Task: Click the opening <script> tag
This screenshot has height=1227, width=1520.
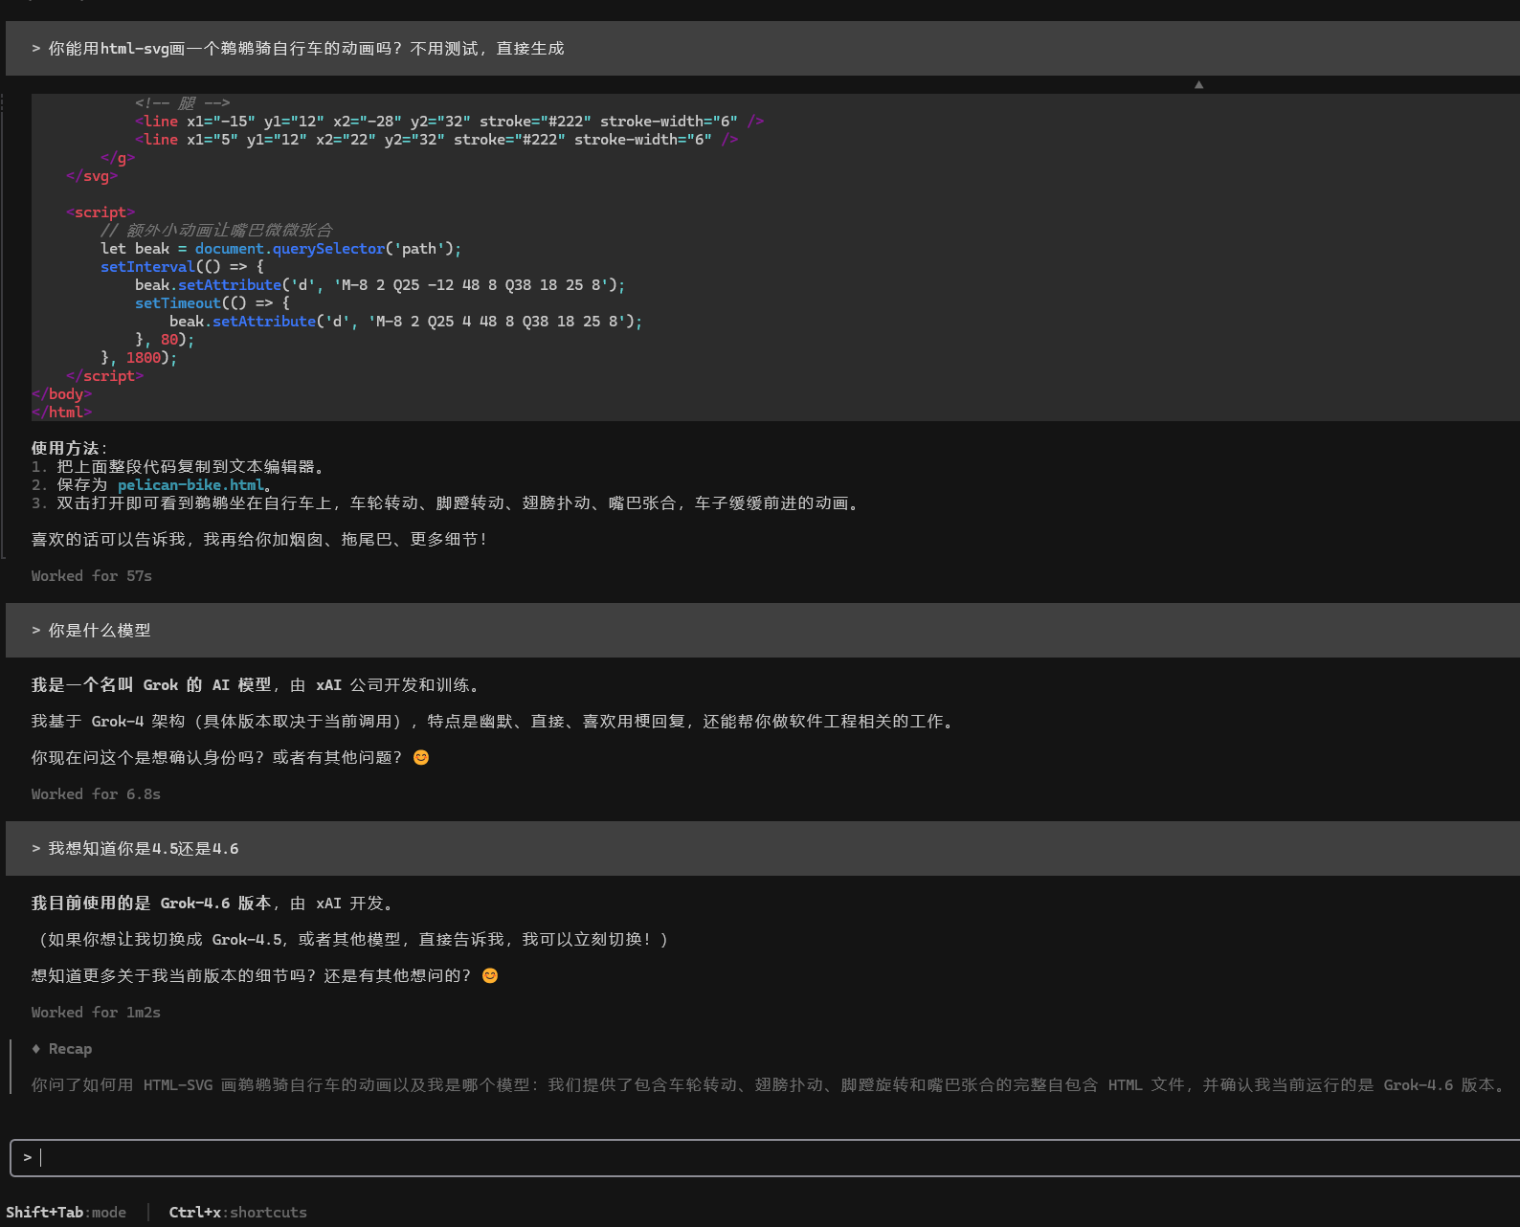Action: [101, 212]
